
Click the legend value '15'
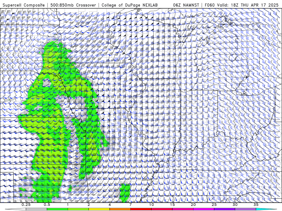point(172,205)
